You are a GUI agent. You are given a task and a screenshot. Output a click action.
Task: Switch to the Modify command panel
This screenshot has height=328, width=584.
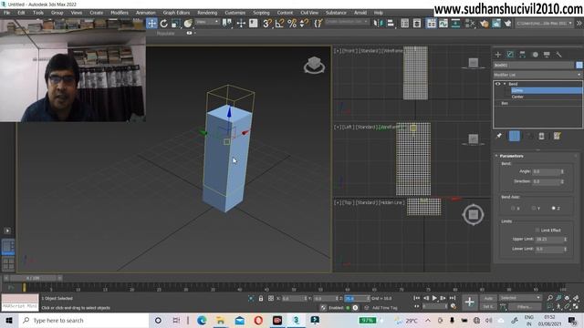coord(510,55)
